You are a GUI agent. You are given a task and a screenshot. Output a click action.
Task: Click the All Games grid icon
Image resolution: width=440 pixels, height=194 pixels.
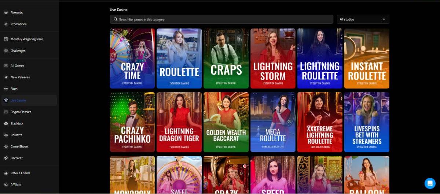coord(6,66)
